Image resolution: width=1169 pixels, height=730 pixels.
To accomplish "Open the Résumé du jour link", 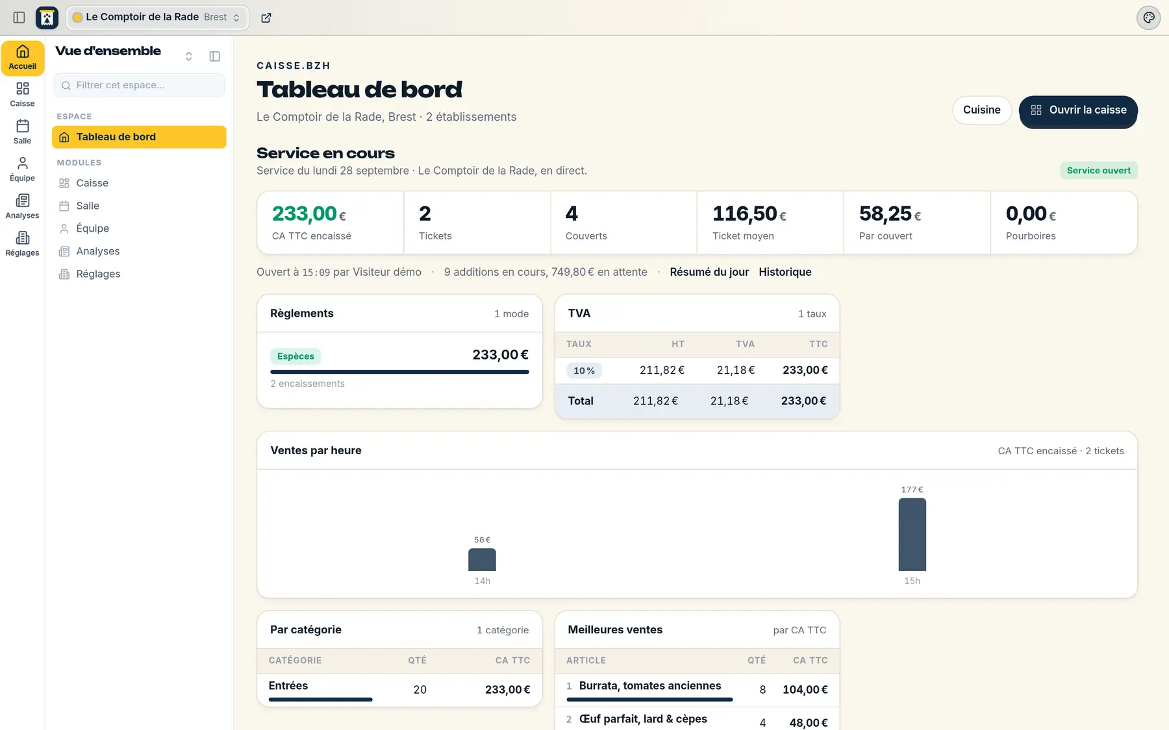I will [709, 272].
